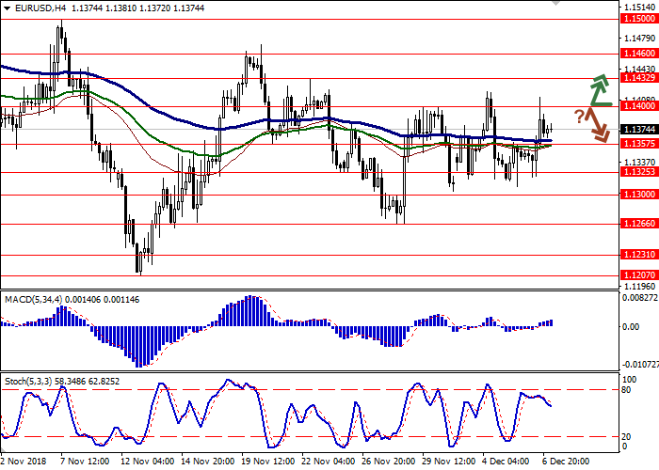
Task: Click the current price 1.1374 tag
Action: tap(637, 130)
